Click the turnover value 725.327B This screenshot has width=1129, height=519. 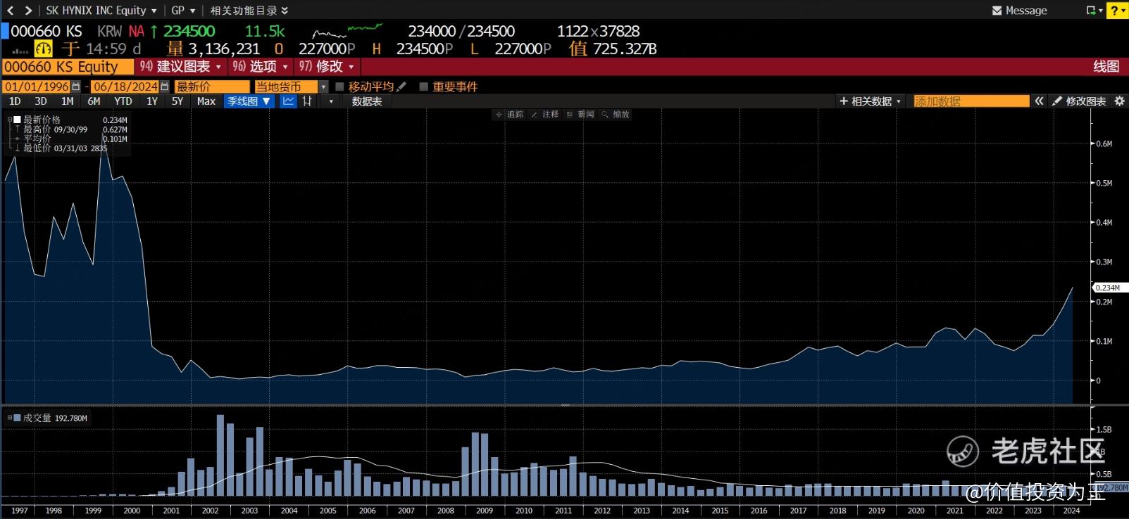625,49
